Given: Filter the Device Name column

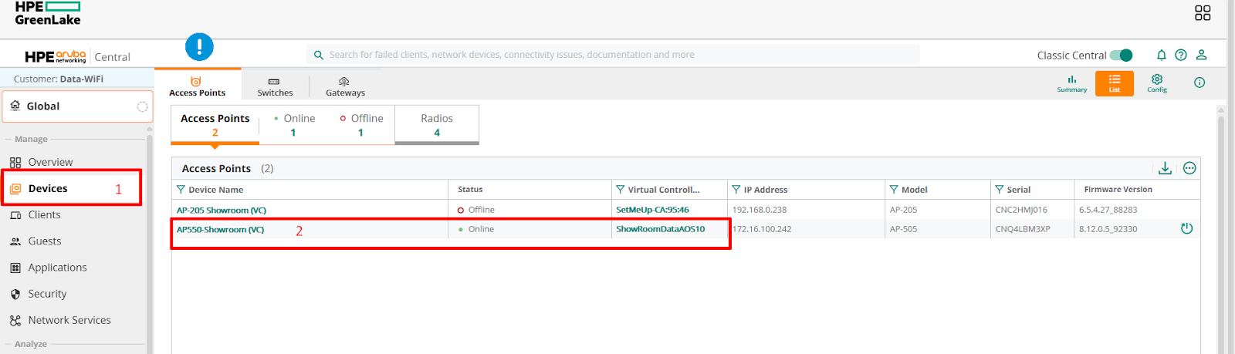Looking at the screenshot, I should (x=181, y=190).
